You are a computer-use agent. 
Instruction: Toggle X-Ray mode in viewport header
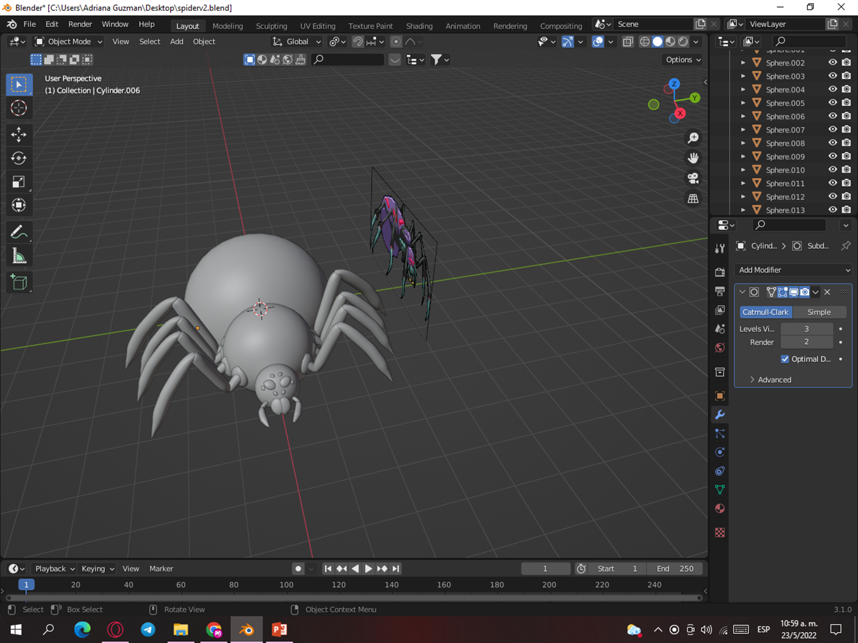pyautogui.click(x=627, y=42)
